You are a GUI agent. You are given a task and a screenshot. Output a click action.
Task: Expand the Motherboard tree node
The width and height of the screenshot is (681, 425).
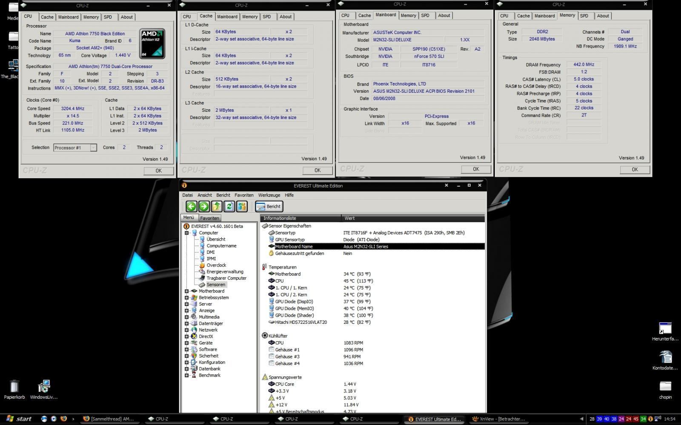pos(186,291)
